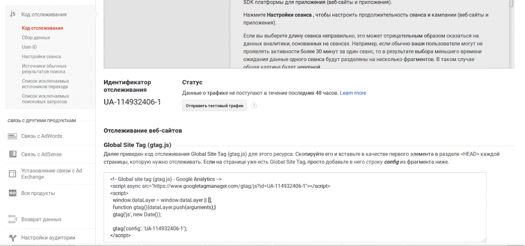Click inside the gtag.js code text box
Image resolution: width=525 pixels, height=246 pixels.
(x=295, y=207)
